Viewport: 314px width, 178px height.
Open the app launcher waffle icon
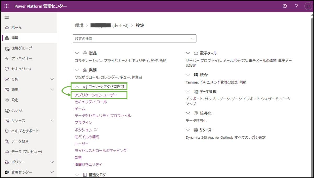point(7,6)
